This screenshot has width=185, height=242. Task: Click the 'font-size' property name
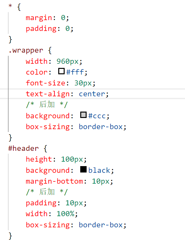pos(46,83)
